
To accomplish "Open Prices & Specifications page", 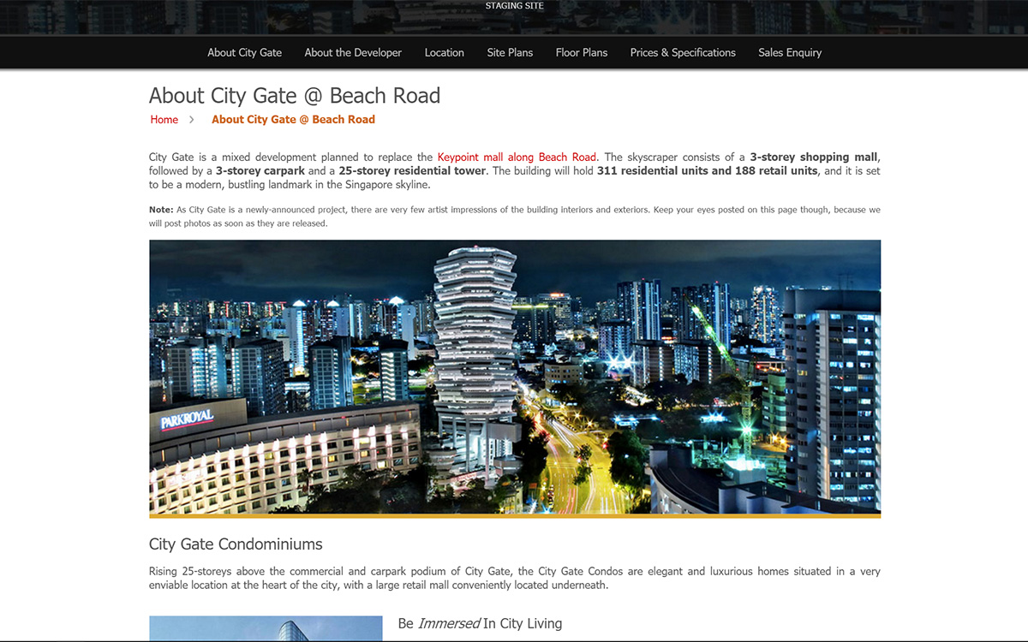I will [x=683, y=52].
